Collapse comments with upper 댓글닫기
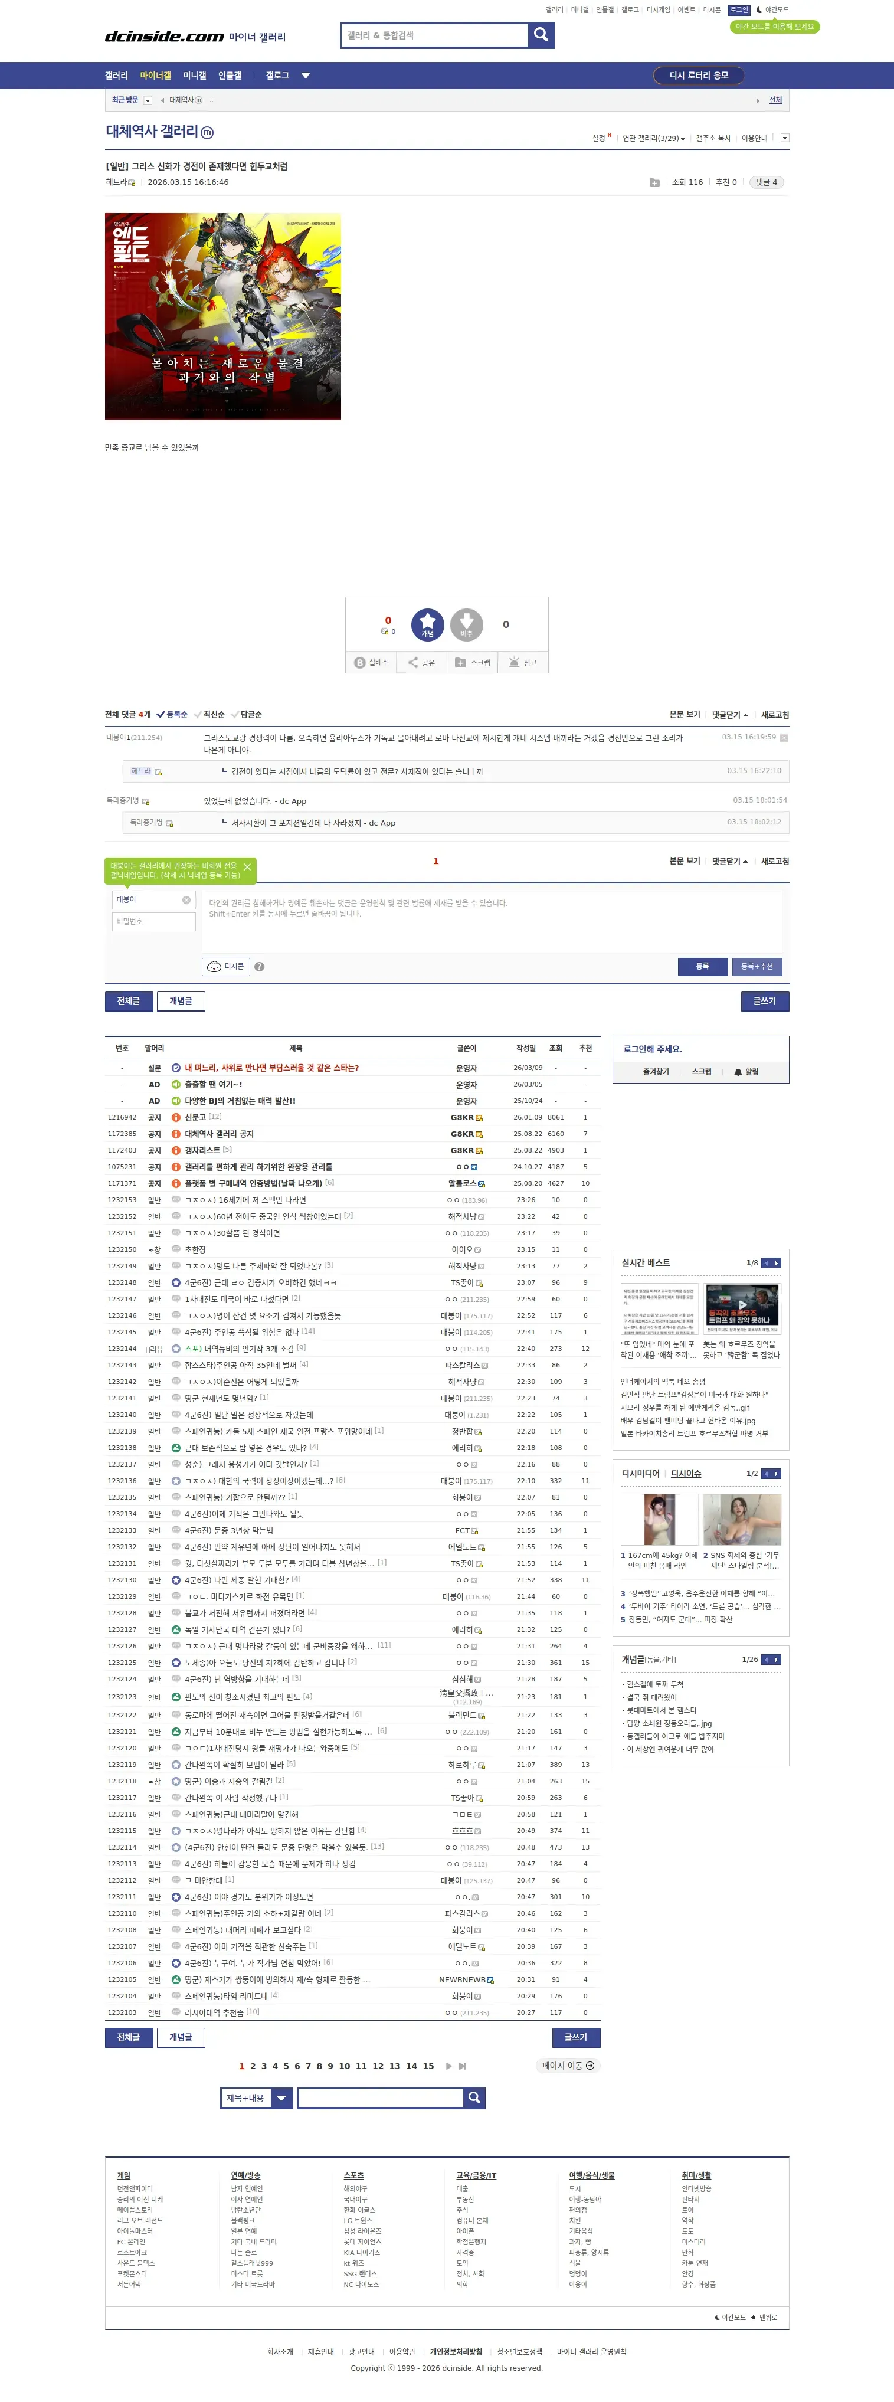 pos(730,715)
